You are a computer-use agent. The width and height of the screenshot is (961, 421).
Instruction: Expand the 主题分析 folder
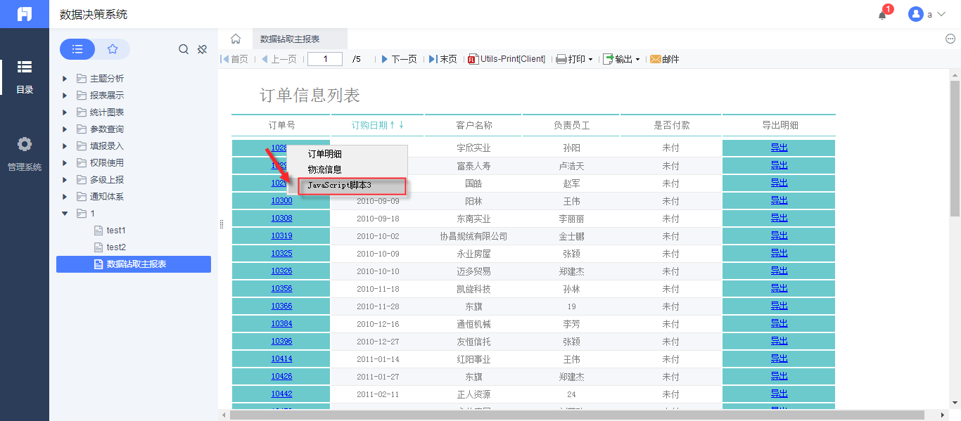65,79
